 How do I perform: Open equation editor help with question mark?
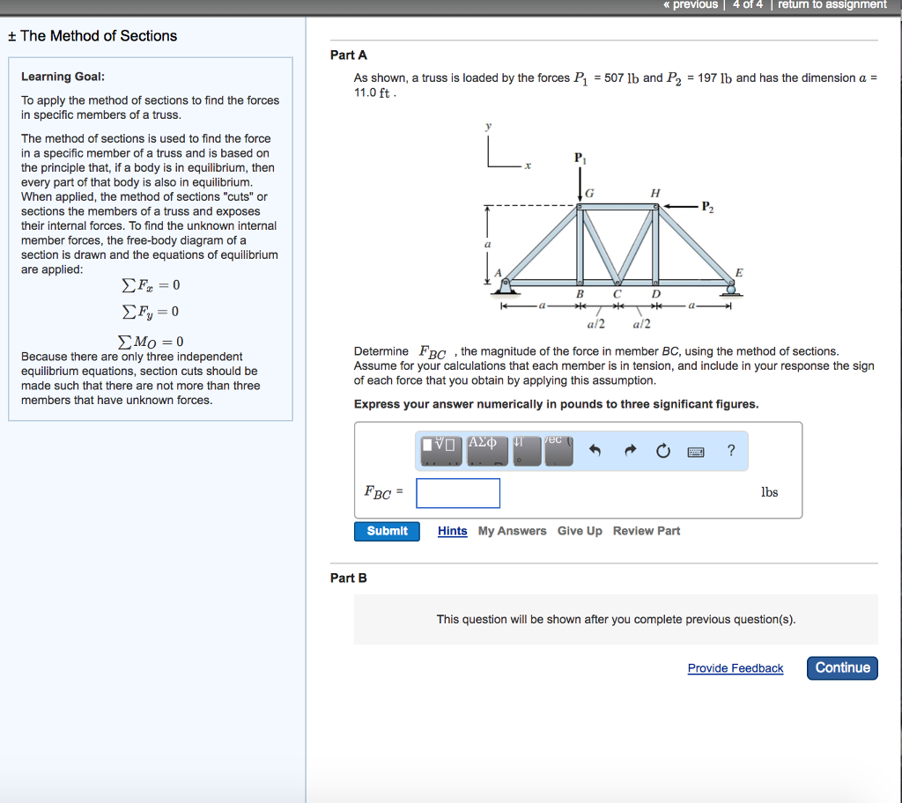729,450
